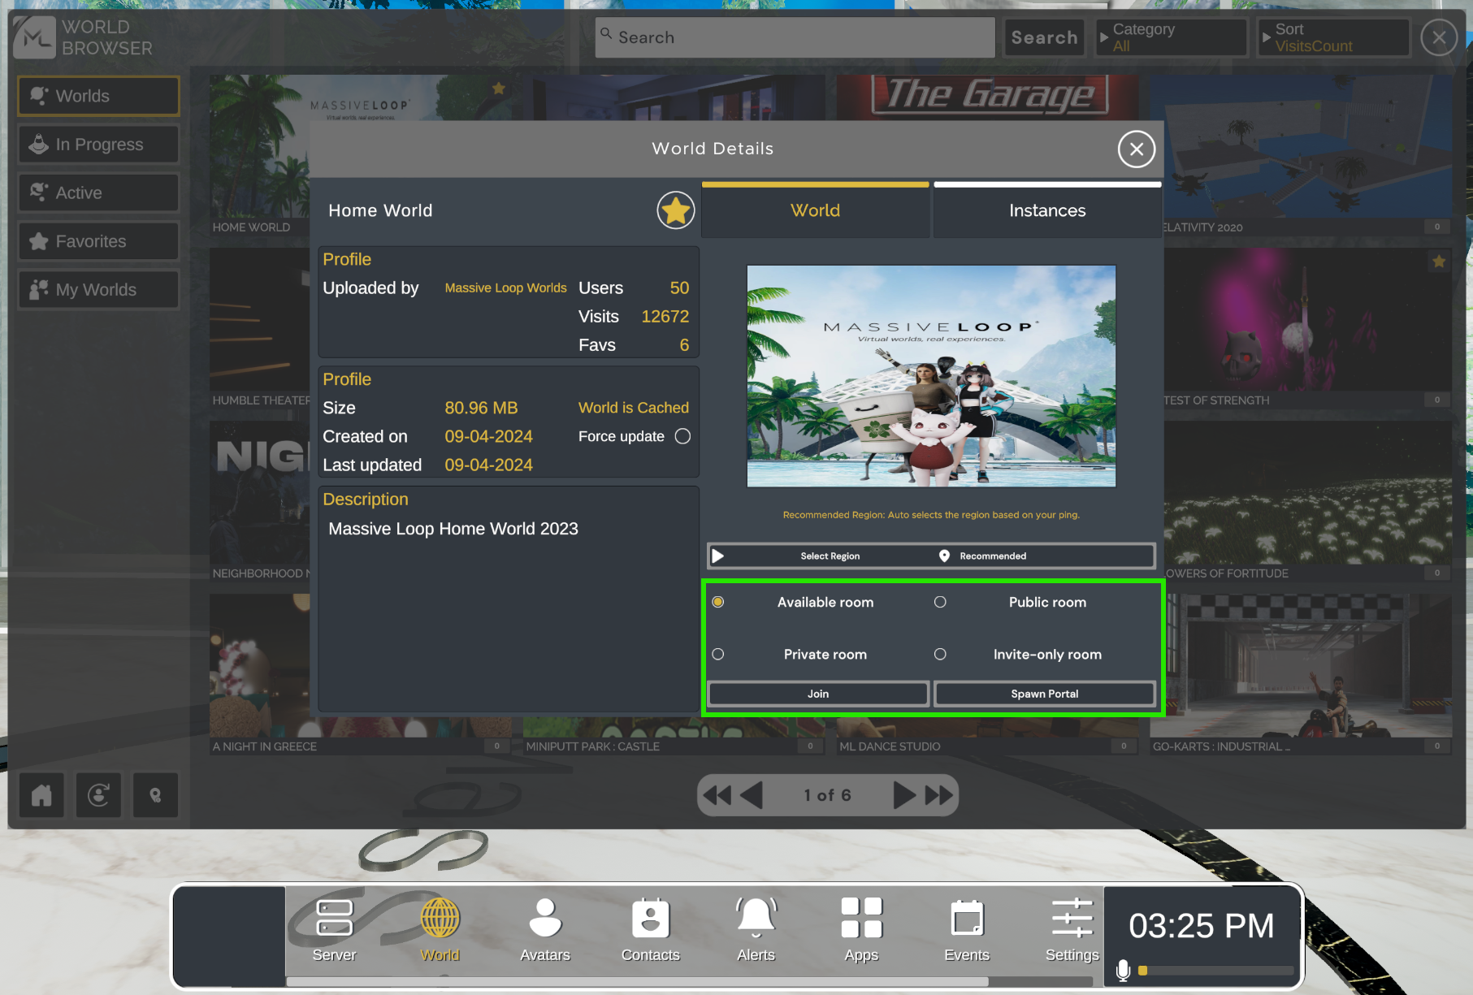
Task: Open Favorites section
Action: 98,241
